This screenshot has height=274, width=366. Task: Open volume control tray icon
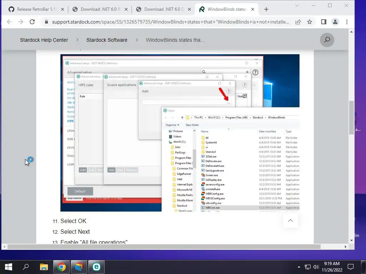[316, 267]
